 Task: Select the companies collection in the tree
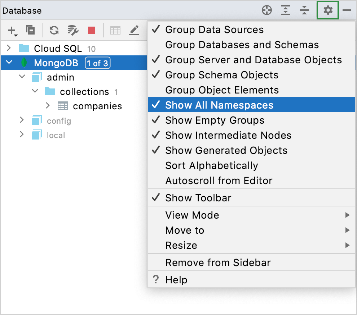[x=98, y=106]
